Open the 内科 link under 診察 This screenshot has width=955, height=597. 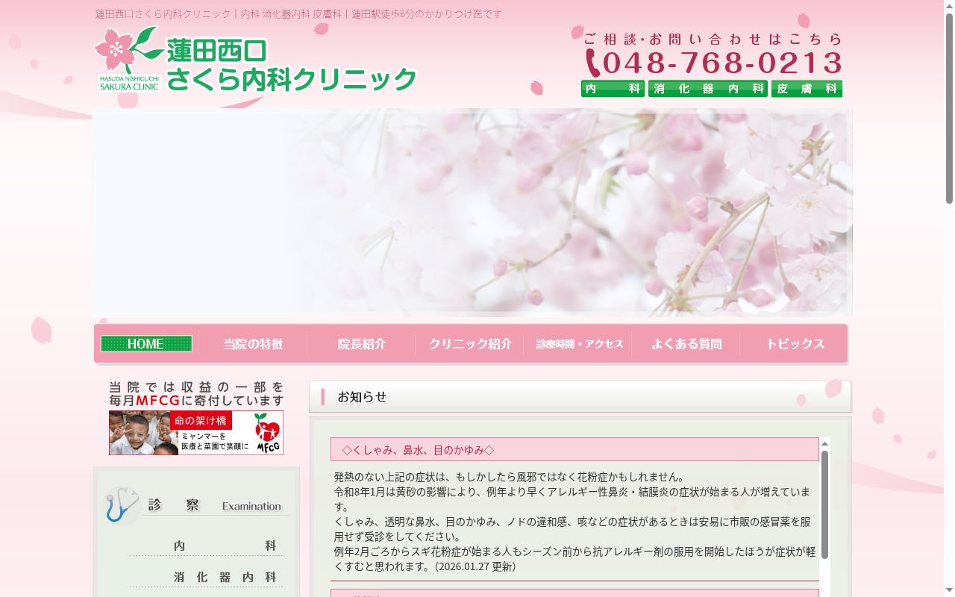(x=225, y=546)
